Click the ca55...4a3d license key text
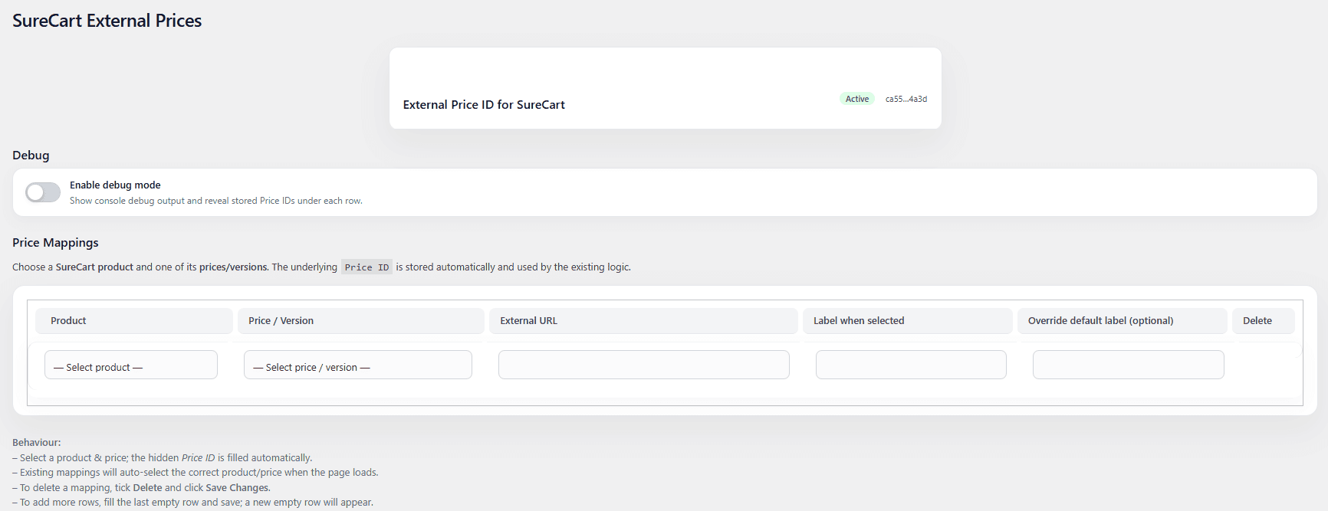 tap(906, 99)
